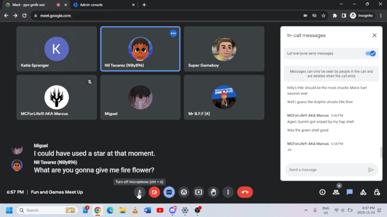Image resolution: width=387 pixels, height=217 pixels.
Task: Raise your hand in the meeting
Action: tap(213, 192)
